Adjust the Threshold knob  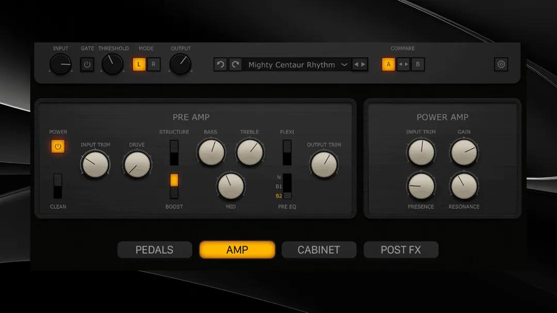113,64
